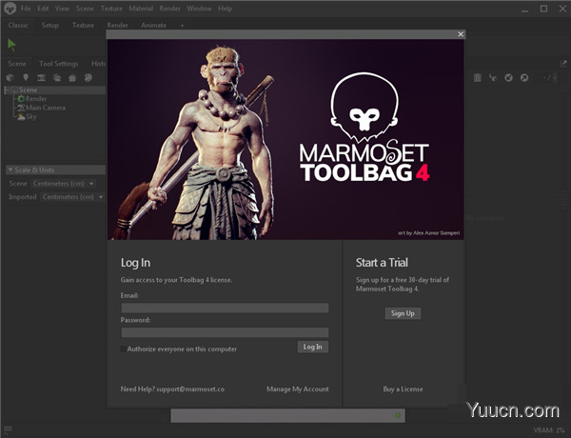Open the Manage My Account link
571x438 pixels.
pos(298,389)
